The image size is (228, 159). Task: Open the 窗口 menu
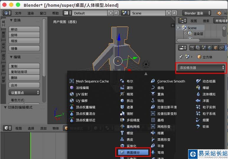click(43, 13)
